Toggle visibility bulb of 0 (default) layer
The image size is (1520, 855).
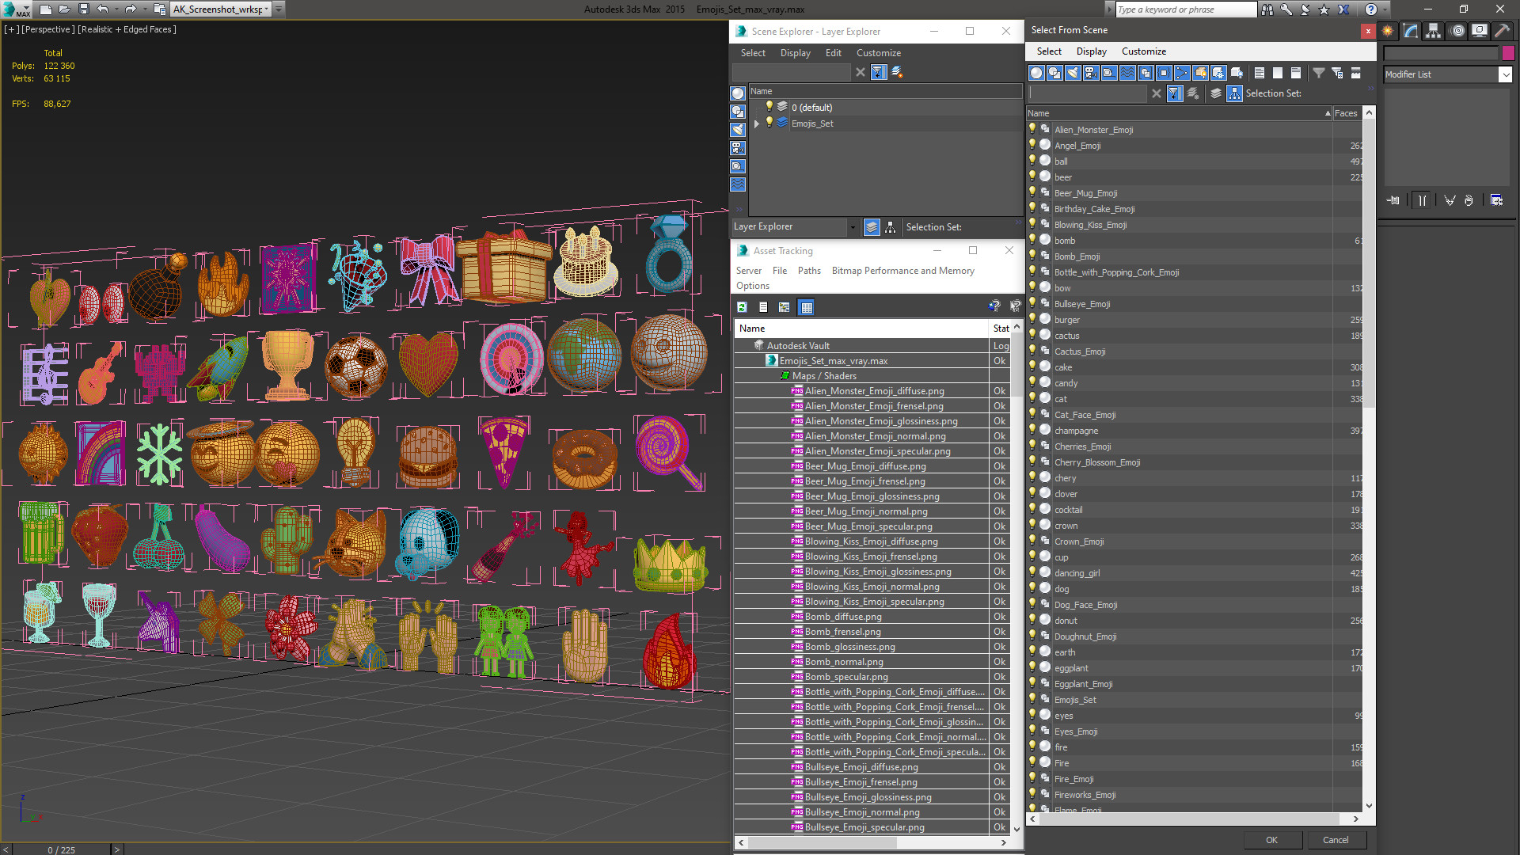(x=769, y=107)
